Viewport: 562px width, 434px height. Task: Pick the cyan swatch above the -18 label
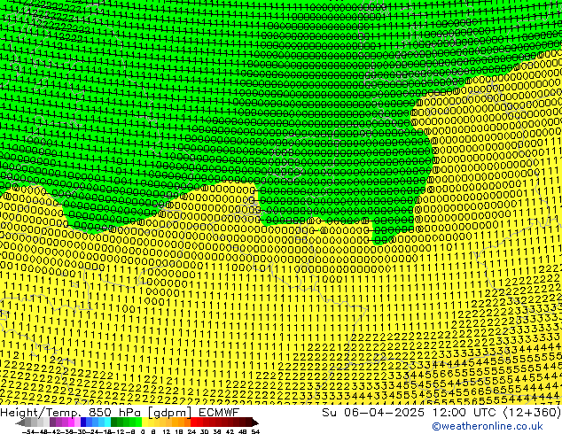[x=107, y=422]
